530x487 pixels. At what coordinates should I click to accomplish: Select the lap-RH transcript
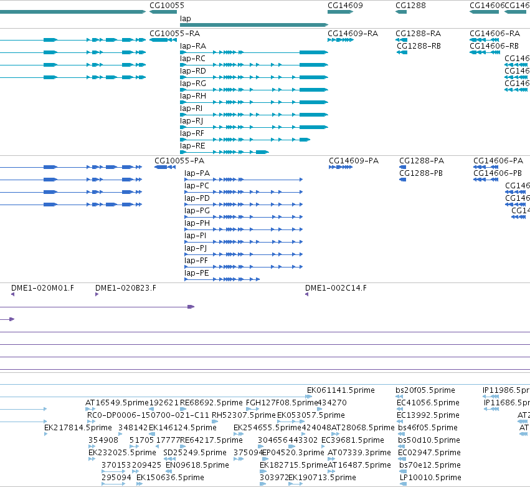[254, 102]
